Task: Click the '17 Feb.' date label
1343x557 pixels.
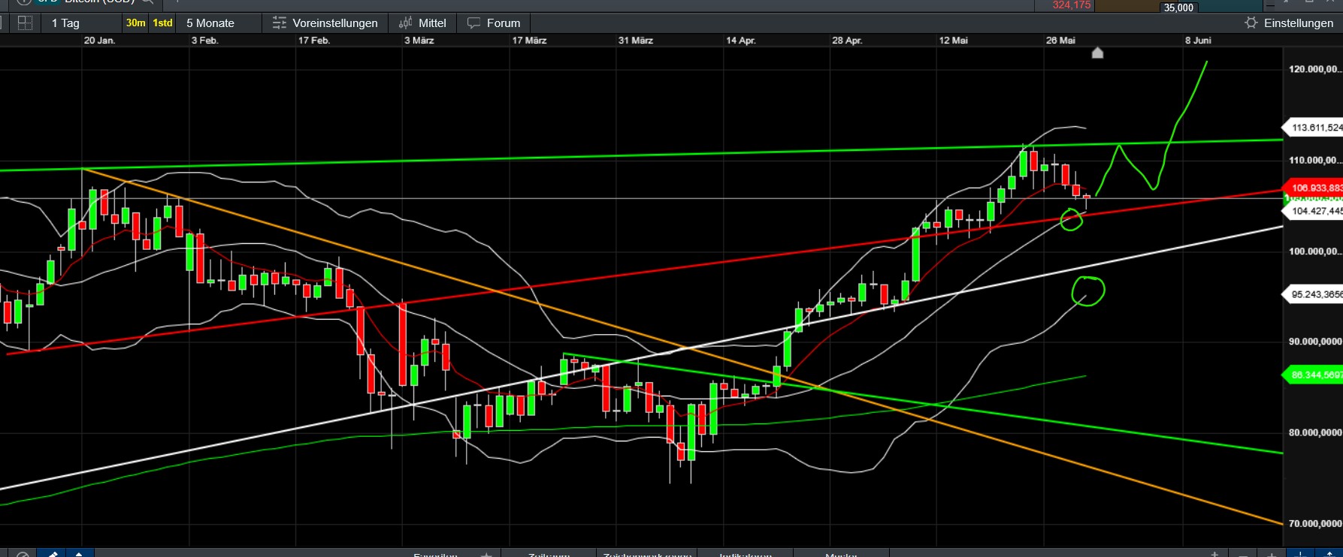Action: click(x=314, y=41)
